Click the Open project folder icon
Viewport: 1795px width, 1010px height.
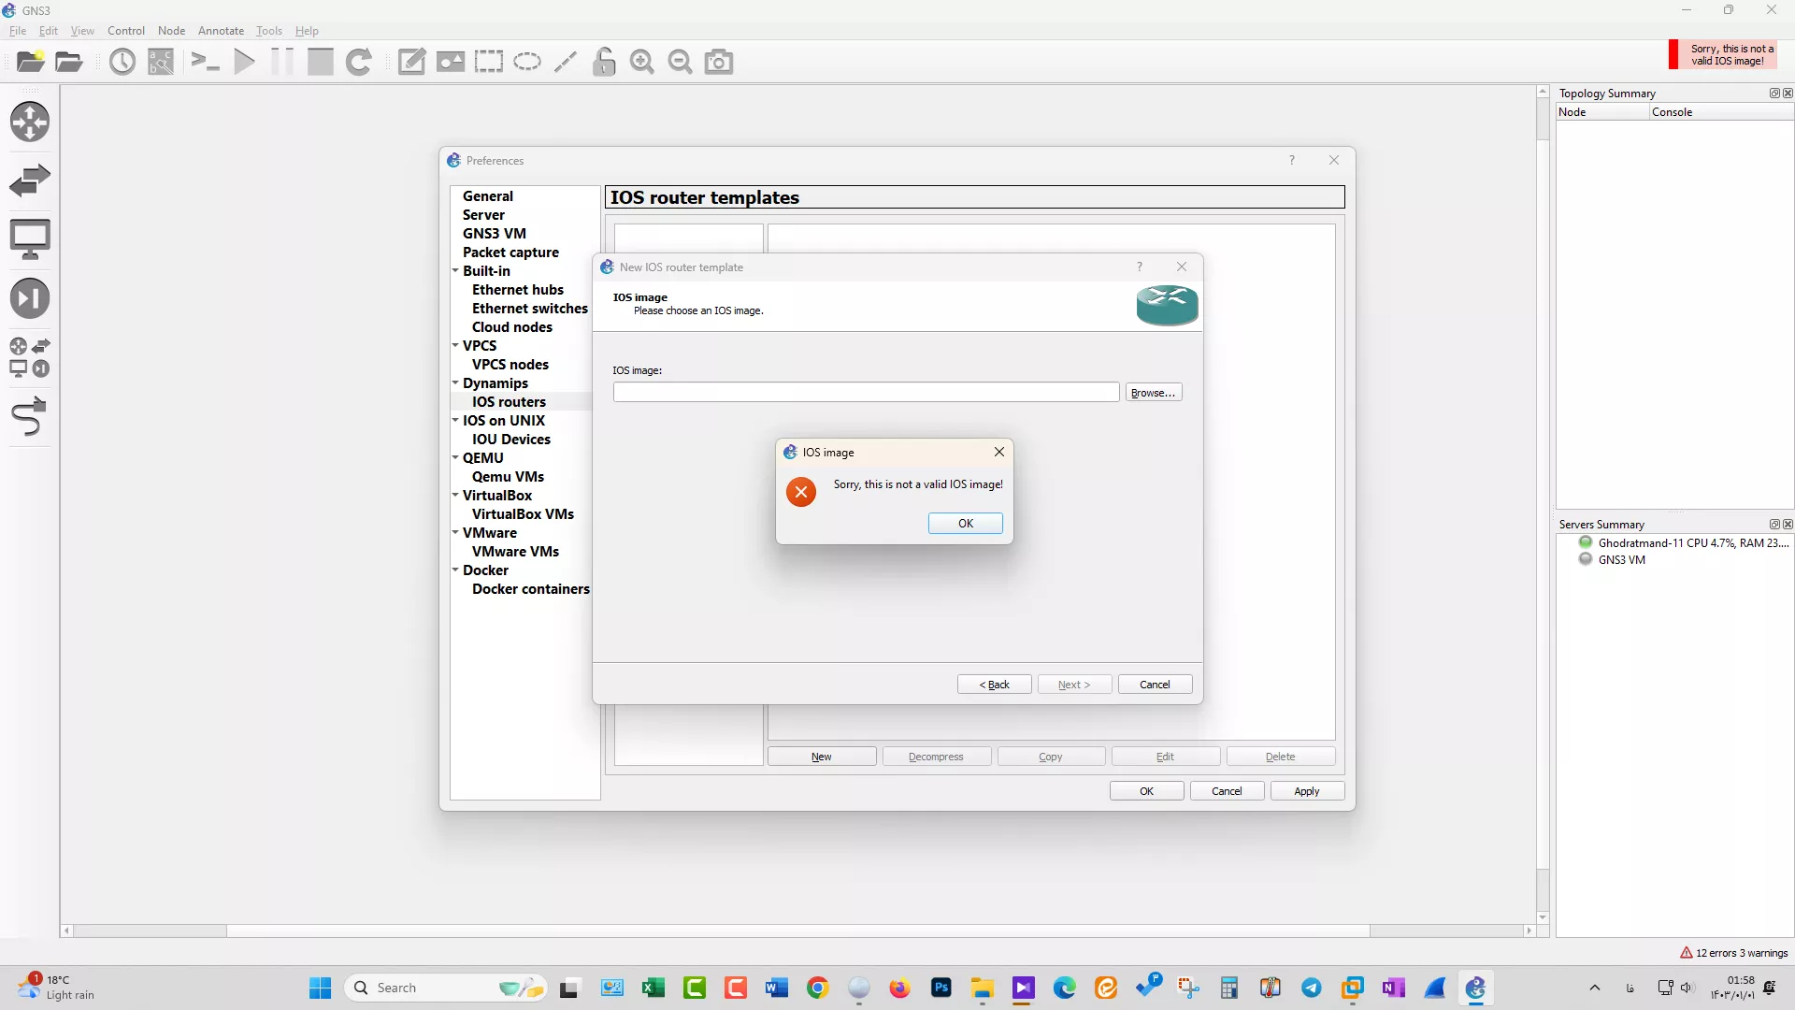coord(69,62)
